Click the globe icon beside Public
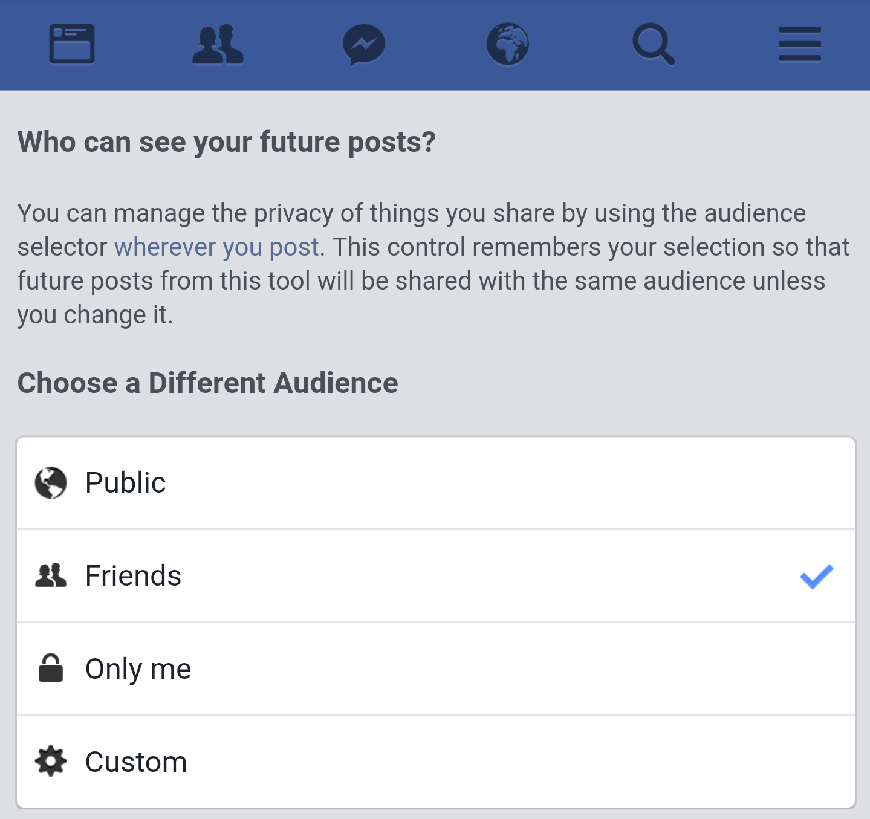 point(52,482)
